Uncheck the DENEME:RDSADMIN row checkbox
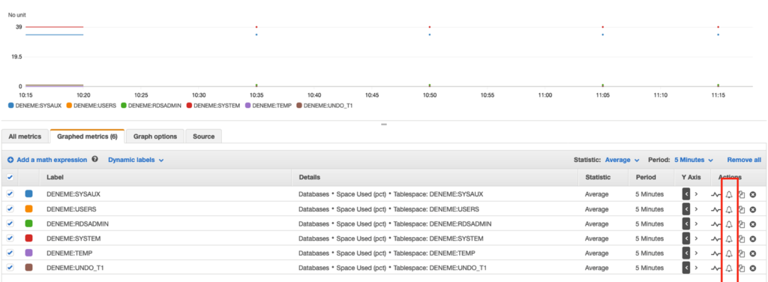The image size is (768, 282). [10, 223]
